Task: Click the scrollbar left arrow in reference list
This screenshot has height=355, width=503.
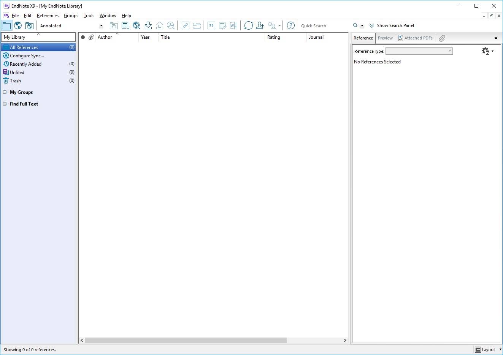Action: (x=82, y=340)
